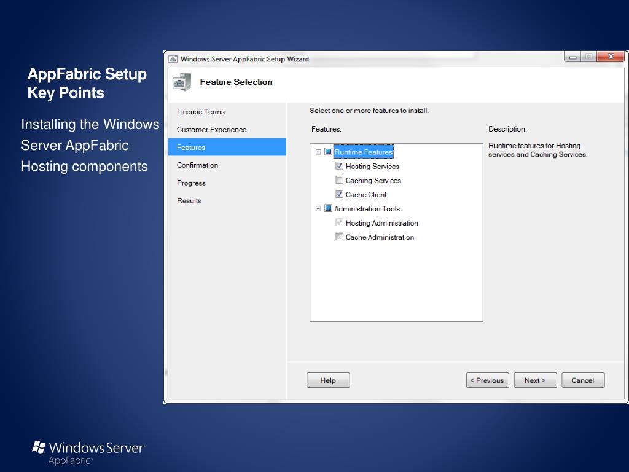Go to the Progress step
Viewport: 629px width, 472px height.
pyautogui.click(x=191, y=183)
